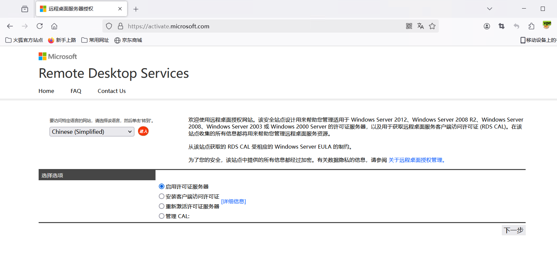Bookmark this page with the star icon

click(x=432, y=26)
